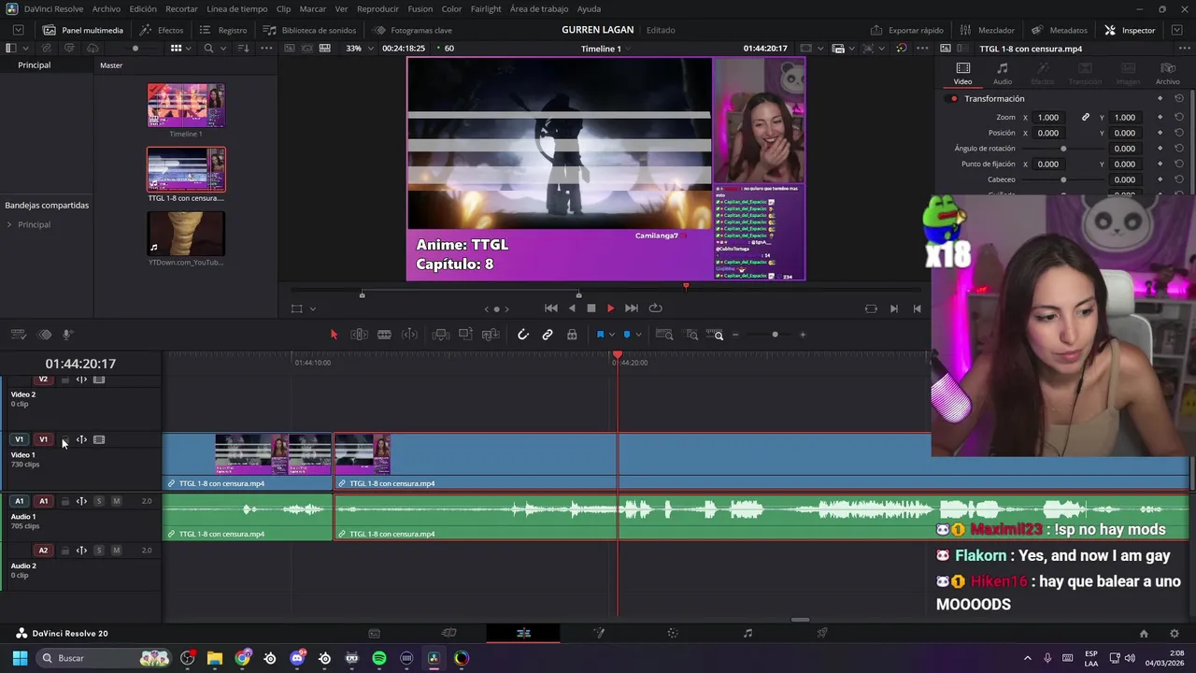Mute the Audio 1 track
The height and width of the screenshot is (673, 1196).
tap(116, 501)
